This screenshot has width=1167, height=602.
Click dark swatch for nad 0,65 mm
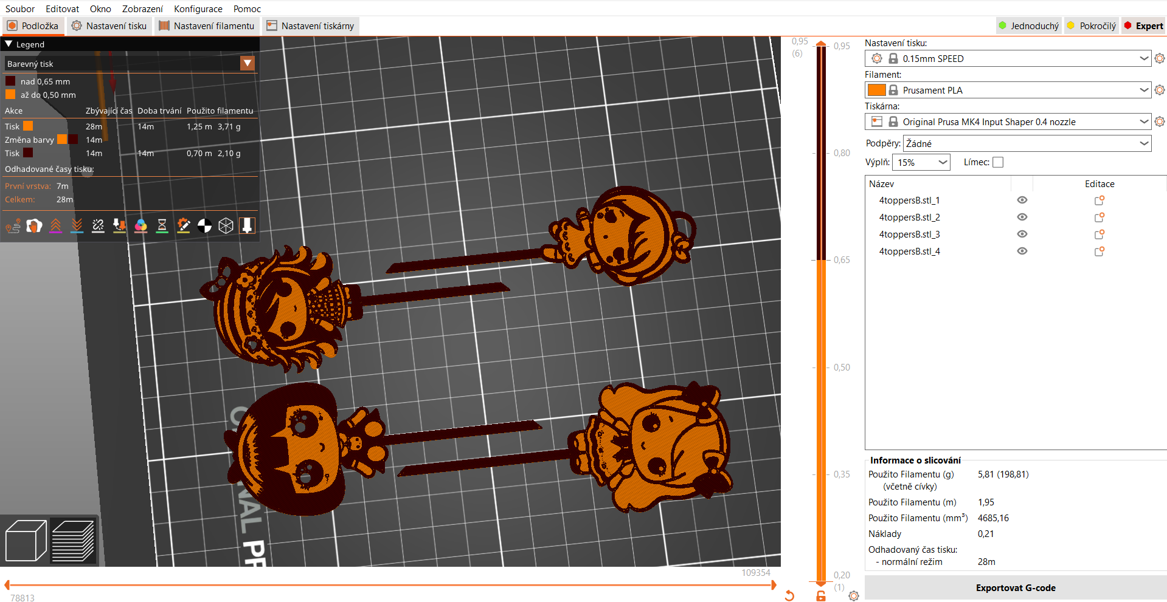tap(10, 81)
